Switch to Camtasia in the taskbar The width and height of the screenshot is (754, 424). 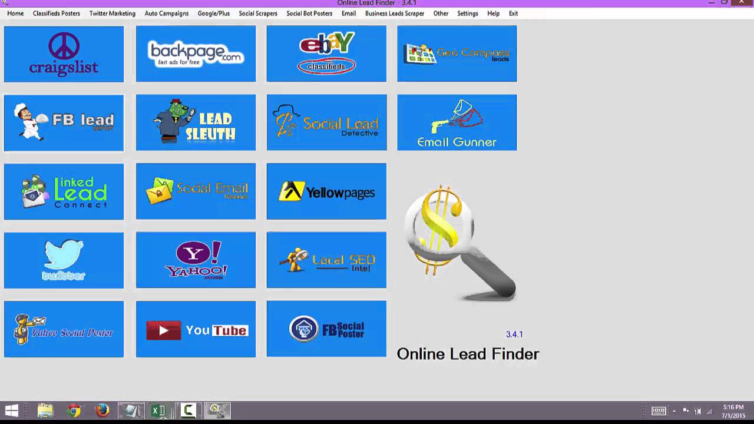[188, 410]
